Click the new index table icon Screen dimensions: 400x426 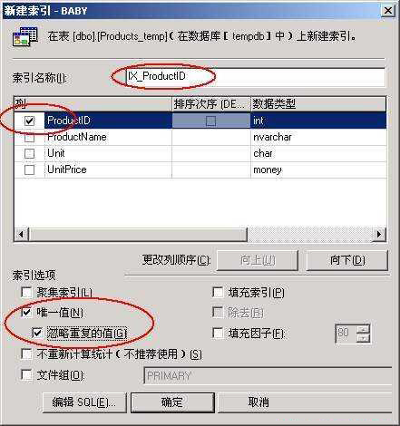pos(25,36)
